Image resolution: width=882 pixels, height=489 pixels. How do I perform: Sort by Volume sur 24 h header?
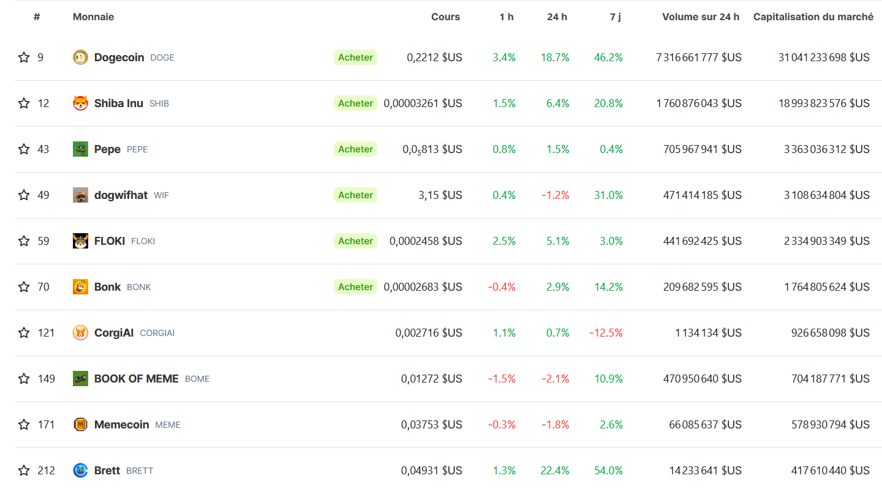(x=700, y=17)
